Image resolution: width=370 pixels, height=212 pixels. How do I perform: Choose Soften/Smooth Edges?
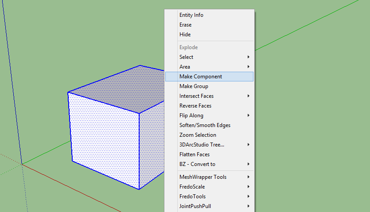pyautogui.click(x=209, y=125)
